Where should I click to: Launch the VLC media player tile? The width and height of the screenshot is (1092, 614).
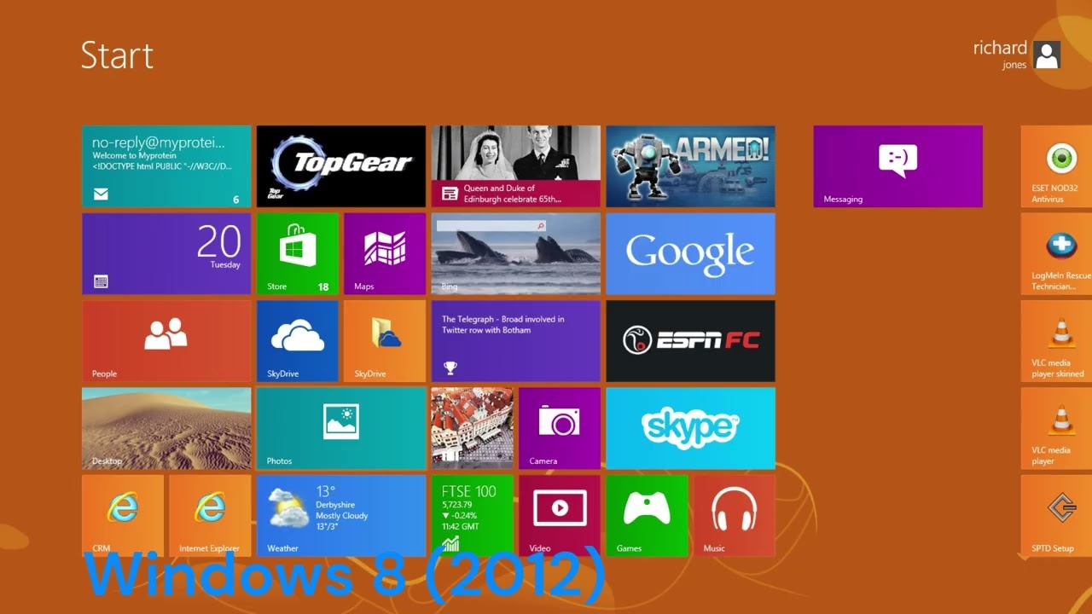1056,429
